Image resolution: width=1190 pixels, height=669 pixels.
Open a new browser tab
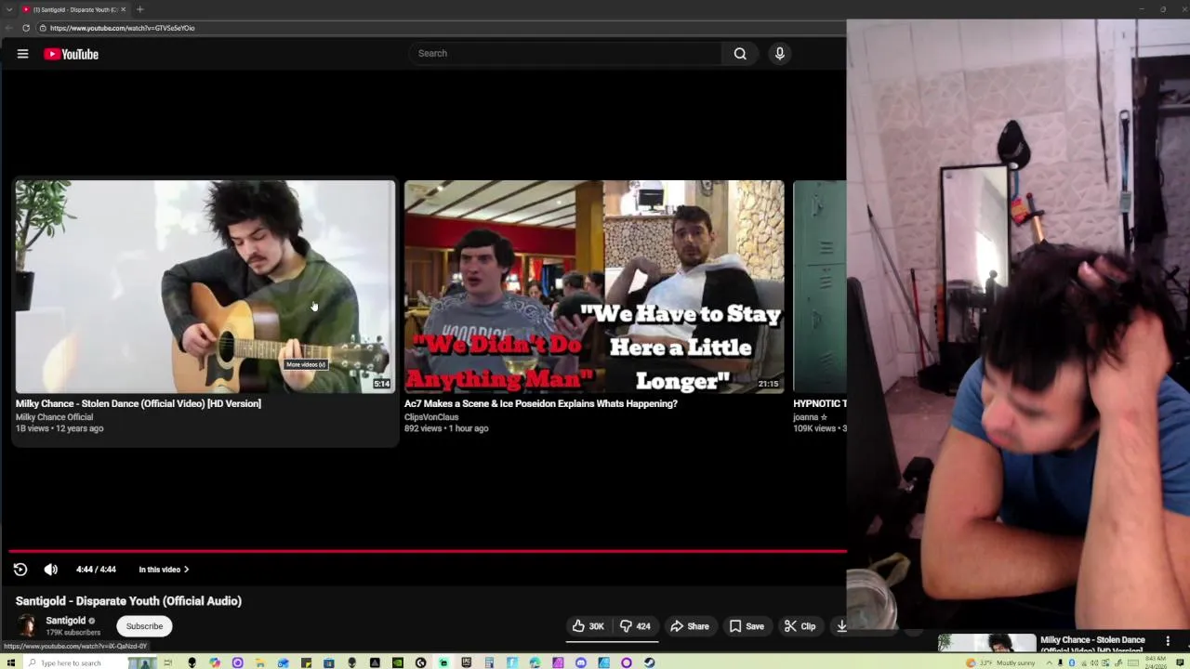pyautogui.click(x=139, y=9)
